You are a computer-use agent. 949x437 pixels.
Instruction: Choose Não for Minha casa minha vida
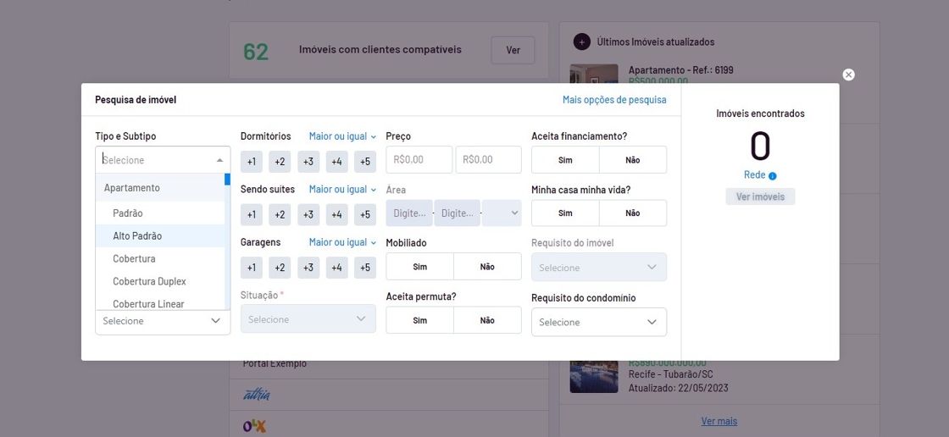click(x=632, y=213)
